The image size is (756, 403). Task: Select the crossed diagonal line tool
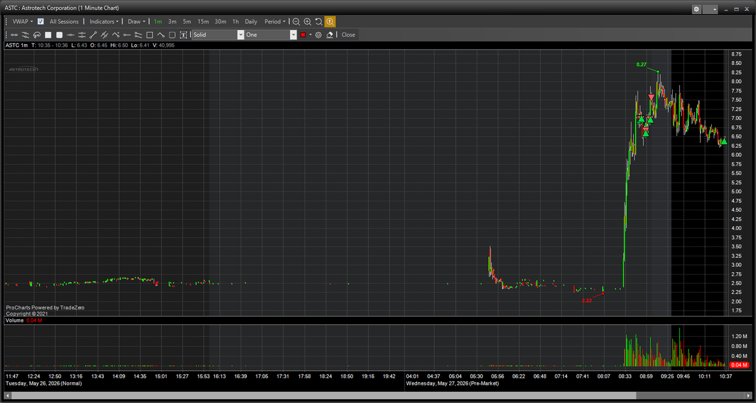point(104,35)
